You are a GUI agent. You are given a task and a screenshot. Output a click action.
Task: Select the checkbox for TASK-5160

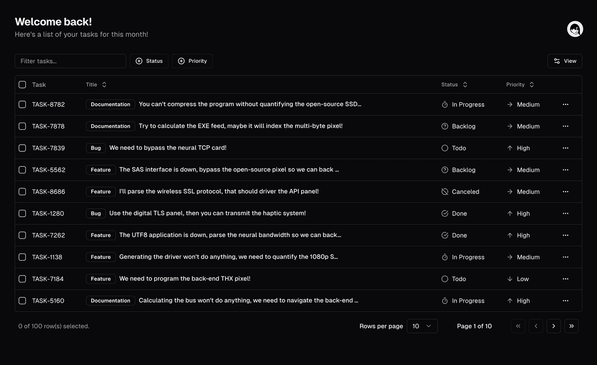coord(22,300)
